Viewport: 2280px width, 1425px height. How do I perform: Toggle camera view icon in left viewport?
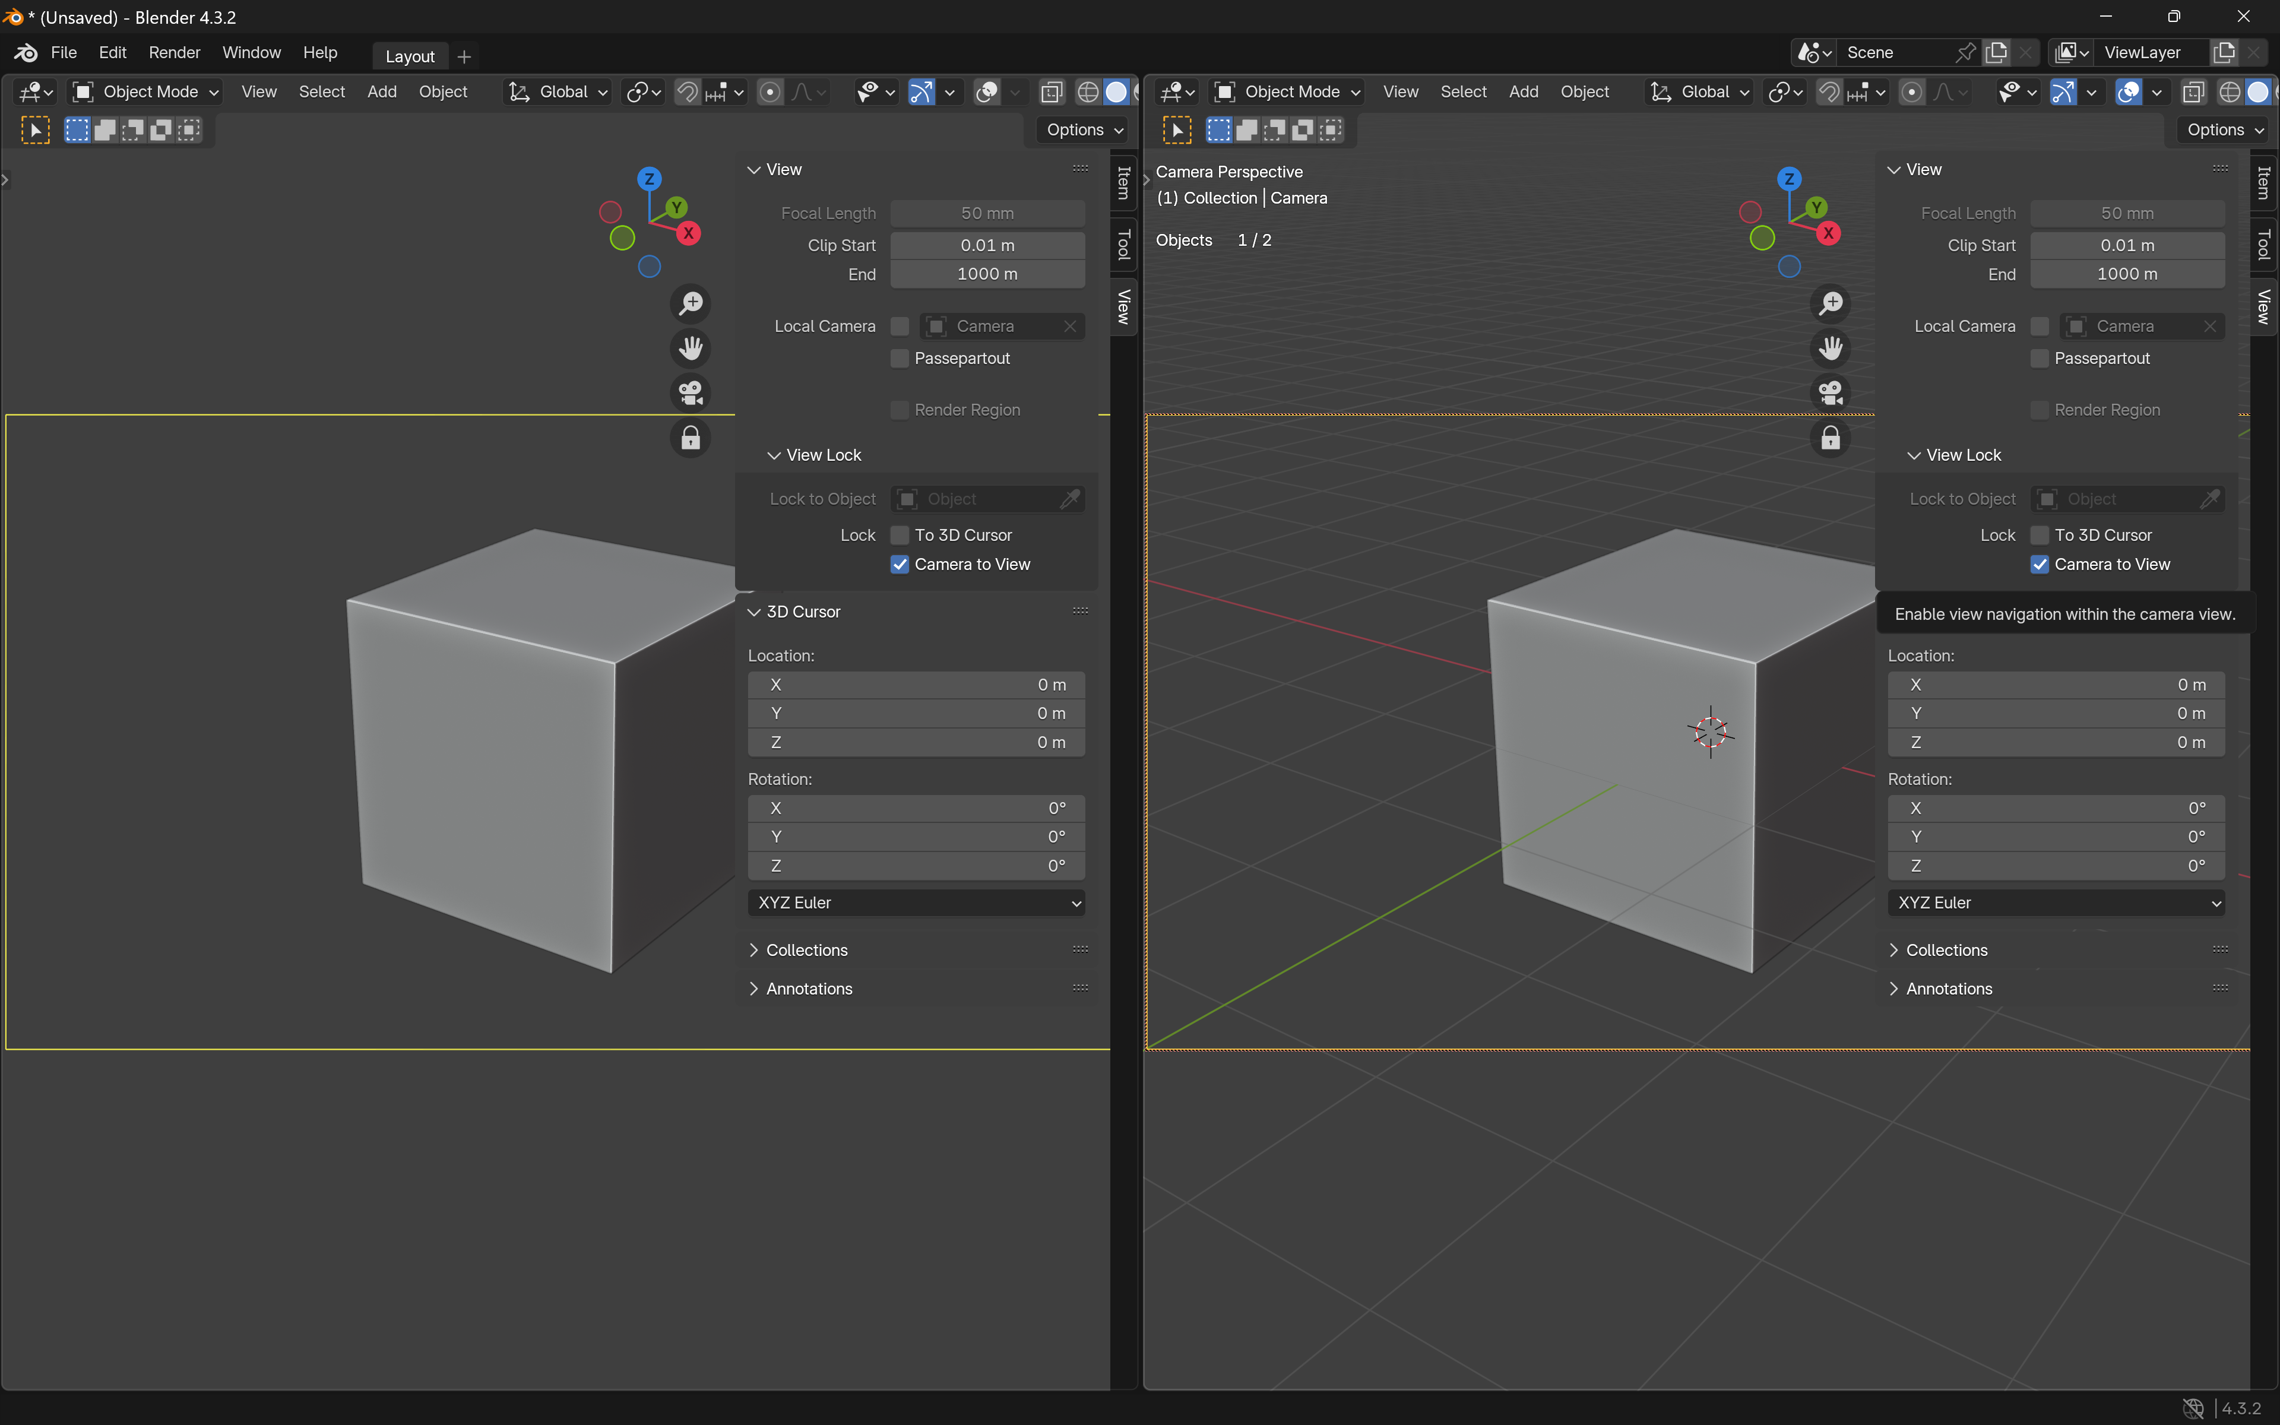click(x=691, y=392)
